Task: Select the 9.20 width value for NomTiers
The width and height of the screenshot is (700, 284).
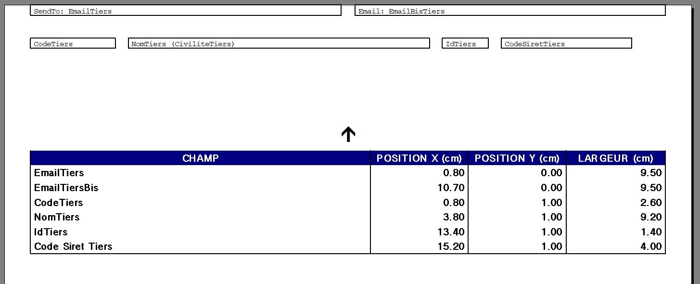Action: point(651,217)
